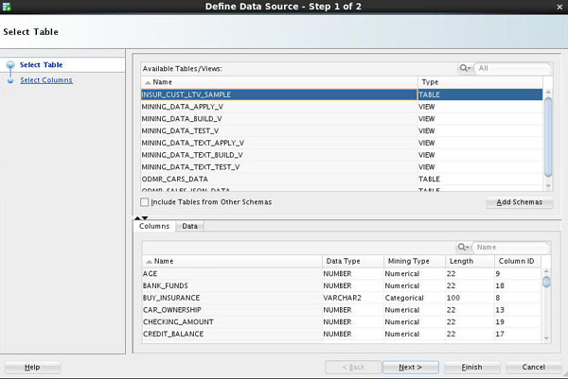Select the MINING_DATA_APPLY_V view

(x=342, y=107)
